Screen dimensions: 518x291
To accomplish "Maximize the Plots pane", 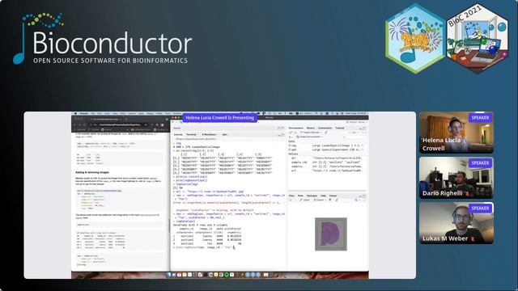I will 364,196.
